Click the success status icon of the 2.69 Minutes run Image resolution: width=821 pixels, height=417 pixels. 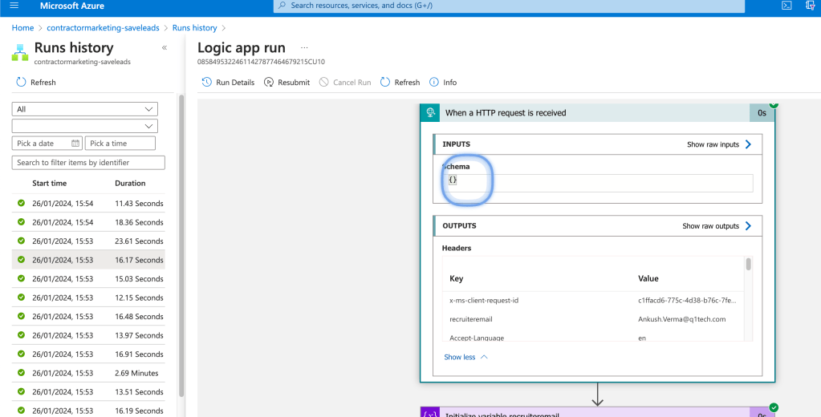(x=21, y=373)
